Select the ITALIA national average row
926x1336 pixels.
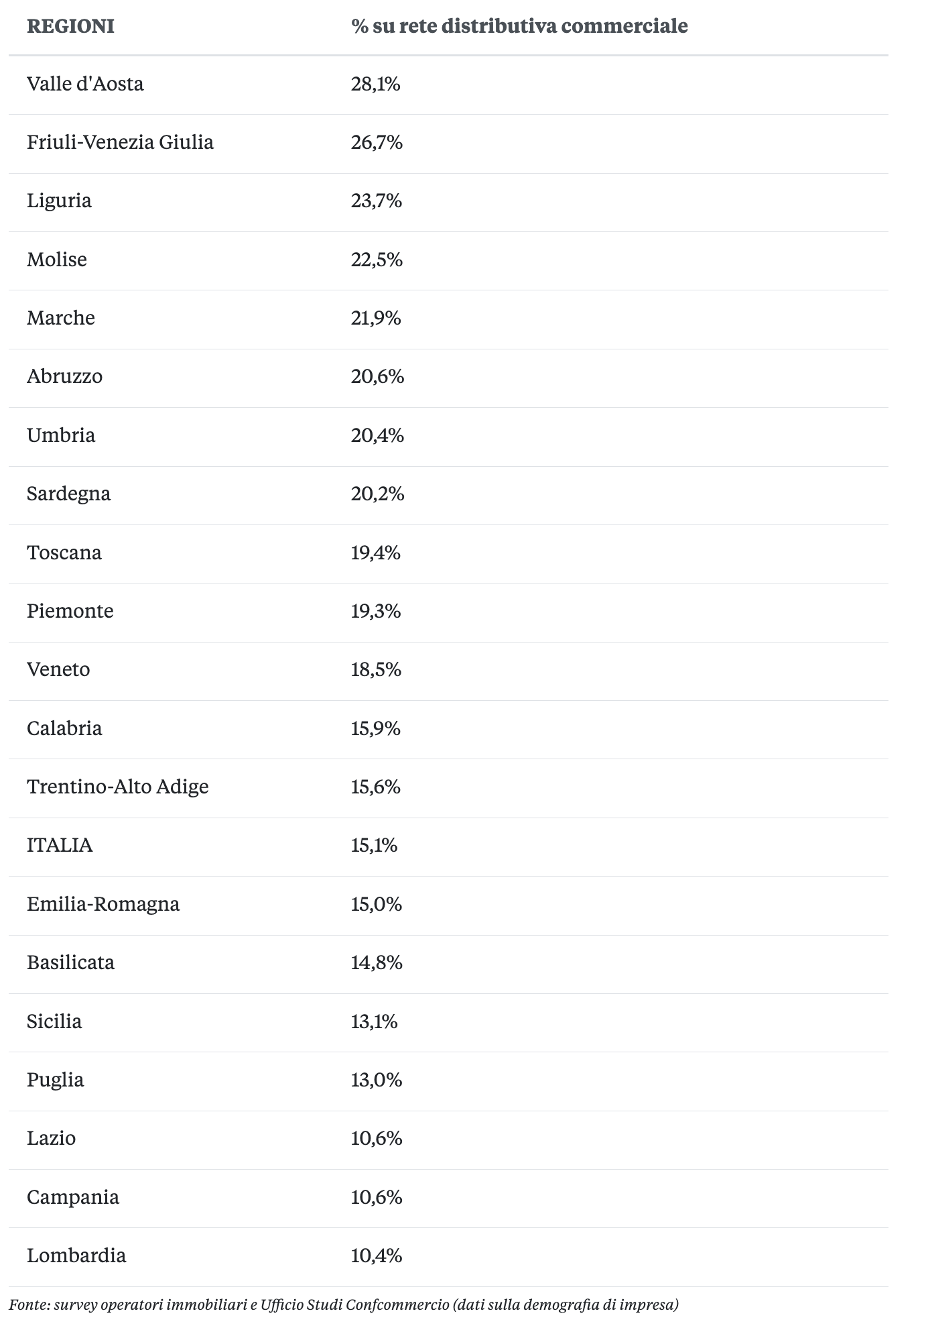point(60,845)
